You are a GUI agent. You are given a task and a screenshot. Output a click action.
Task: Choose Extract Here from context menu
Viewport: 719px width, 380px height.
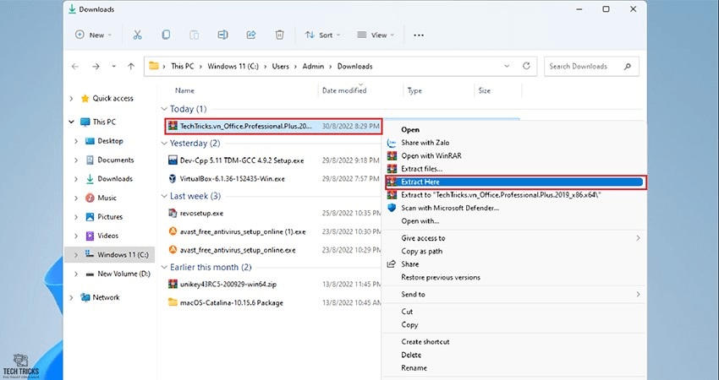515,182
